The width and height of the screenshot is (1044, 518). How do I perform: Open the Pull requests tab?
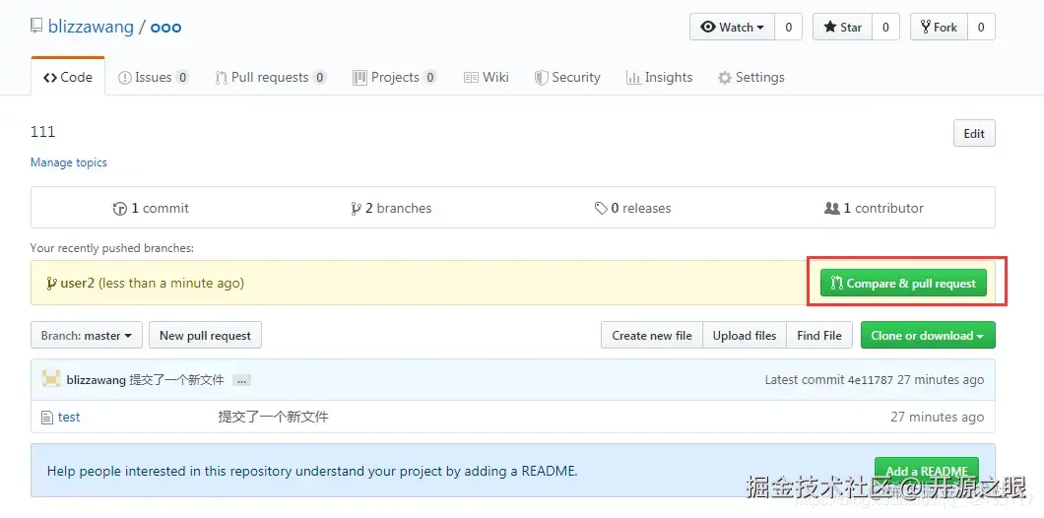270,78
